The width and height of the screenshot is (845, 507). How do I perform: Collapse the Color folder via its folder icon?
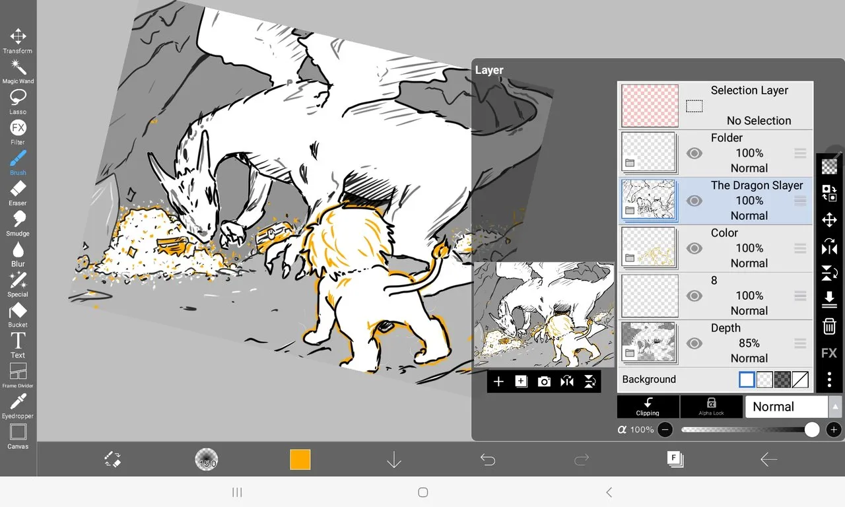(630, 257)
